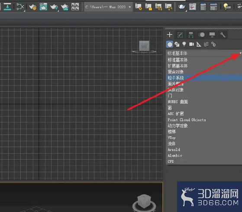Open Schematic View from main toolbar
The height and width of the screenshot is (212, 242).
pyautogui.click(x=20, y=7)
